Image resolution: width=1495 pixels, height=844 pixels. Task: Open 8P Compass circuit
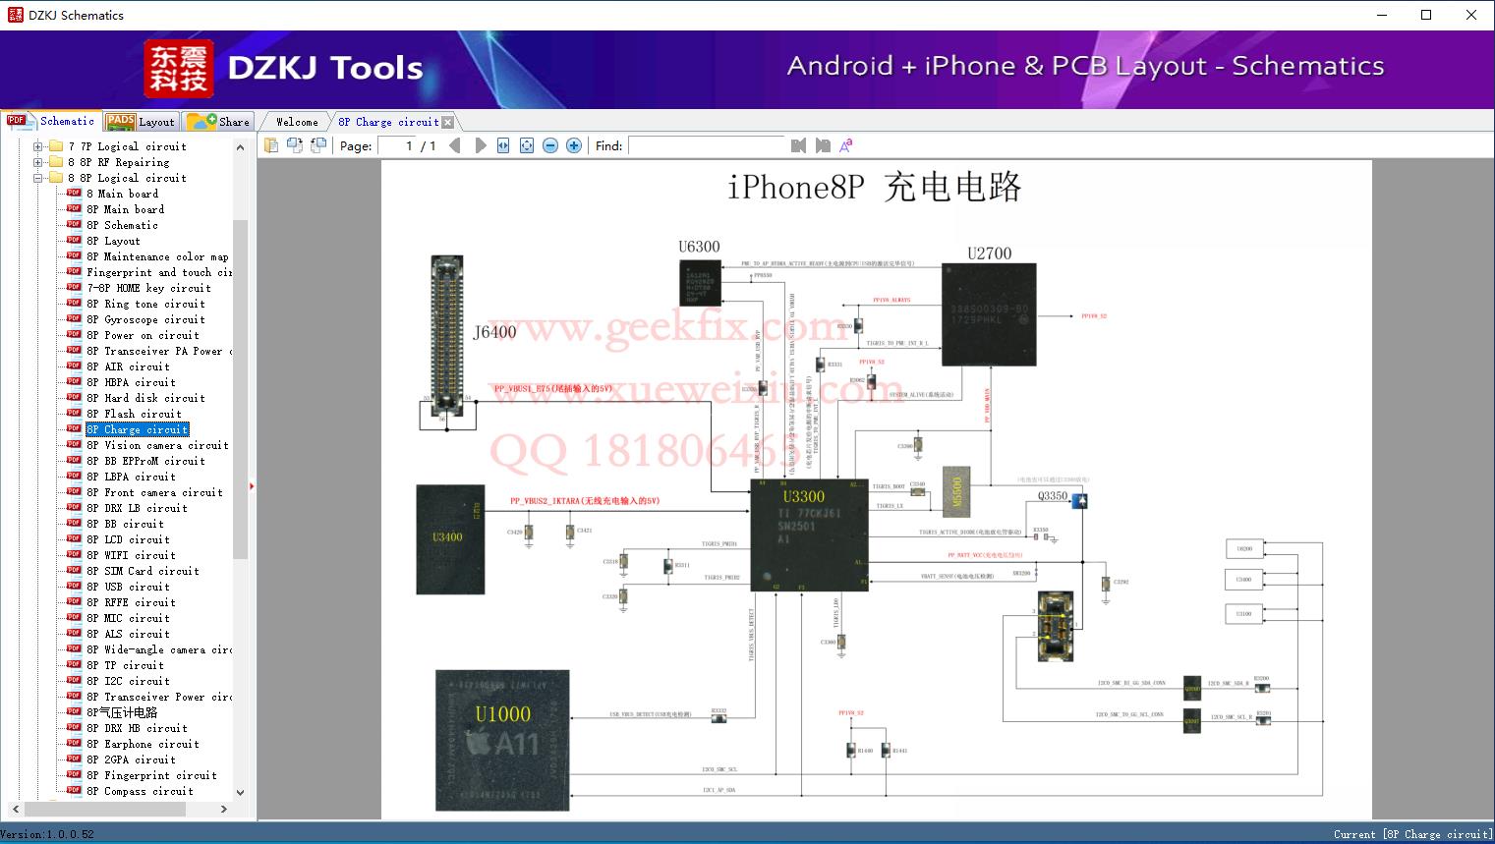tap(140, 791)
